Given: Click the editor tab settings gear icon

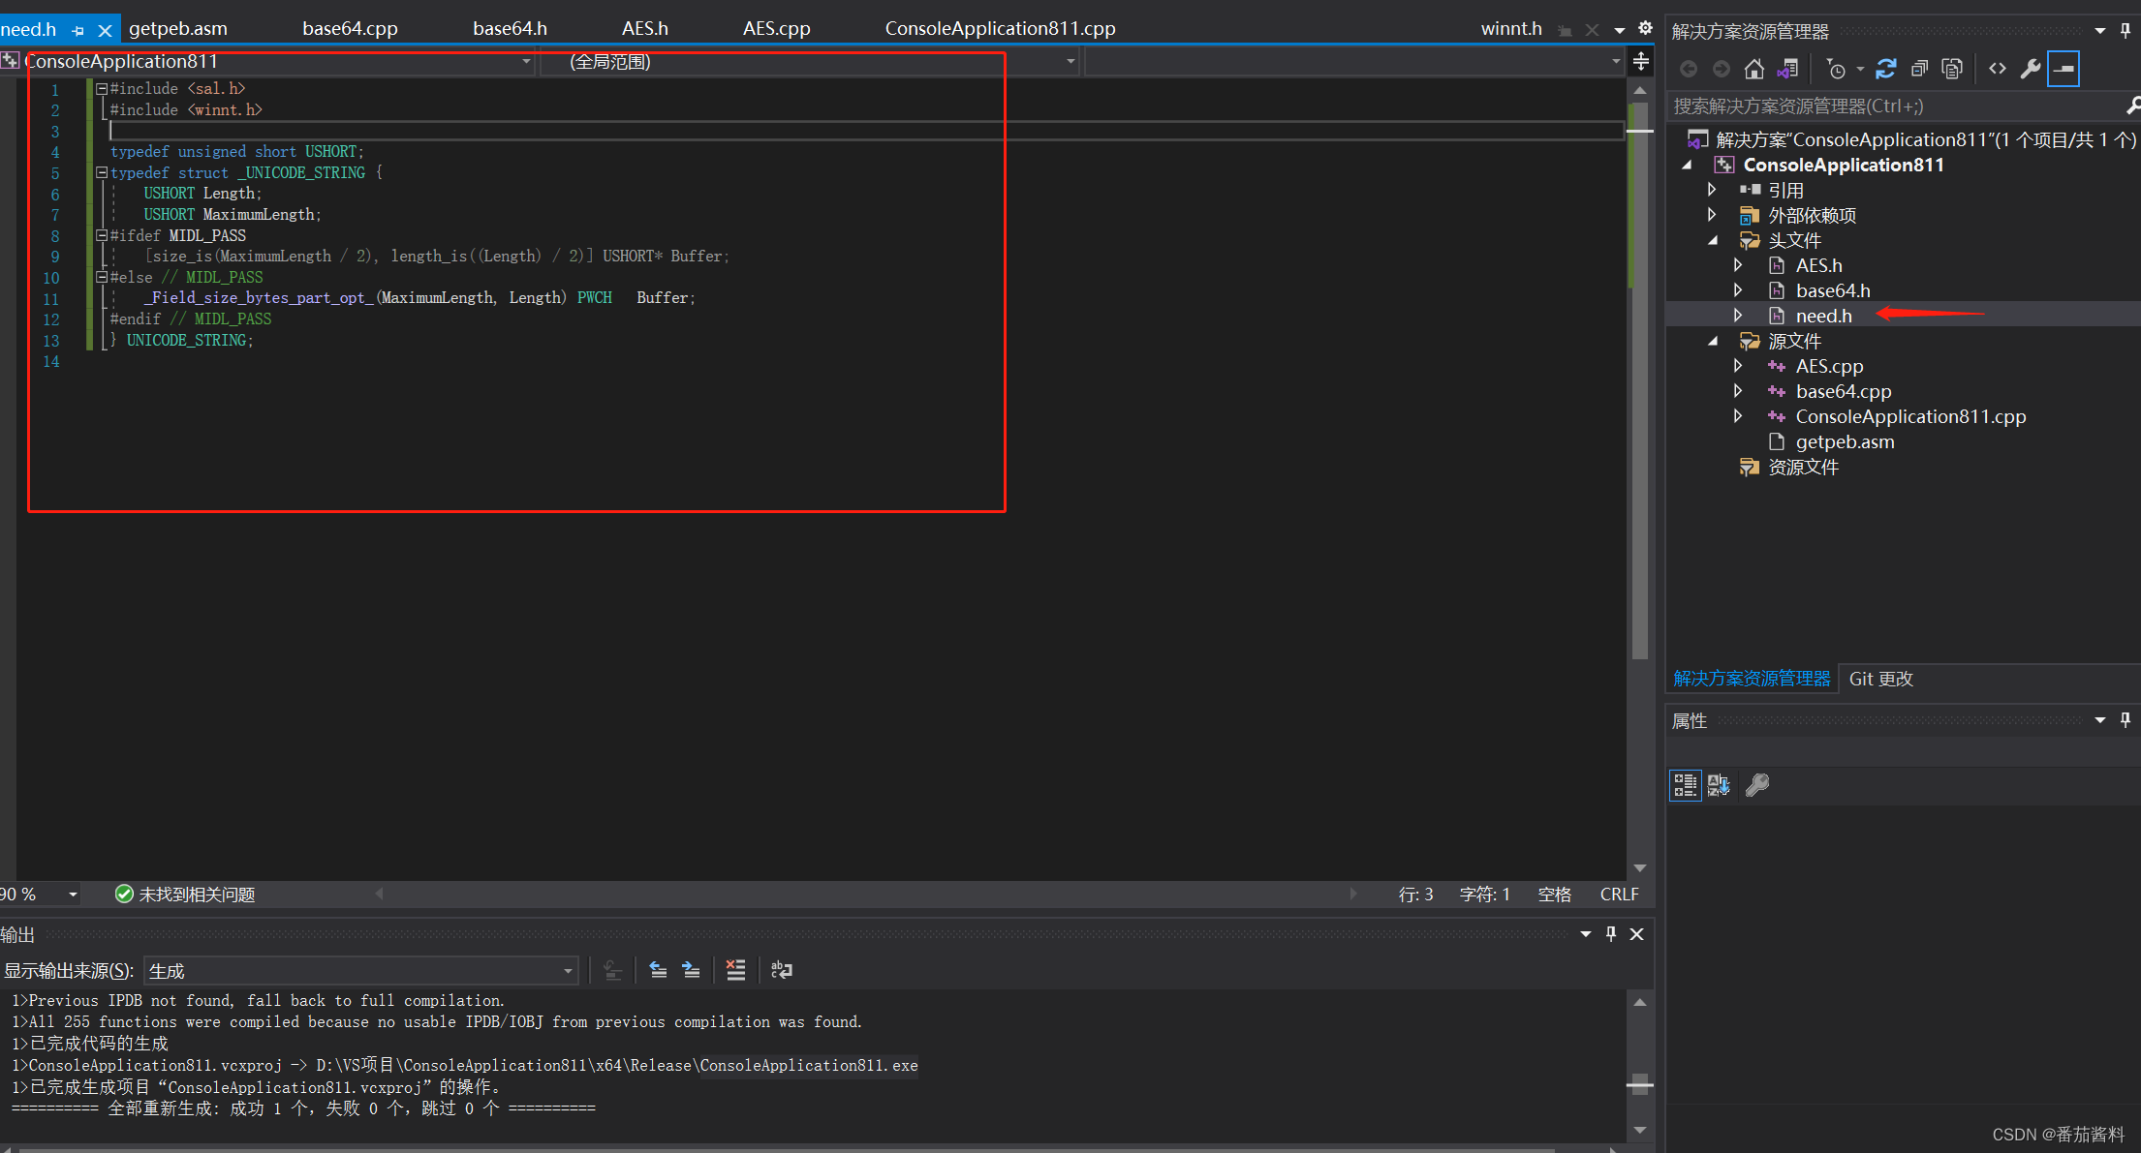Looking at the screenshot, I should [x=1645, y=28].
